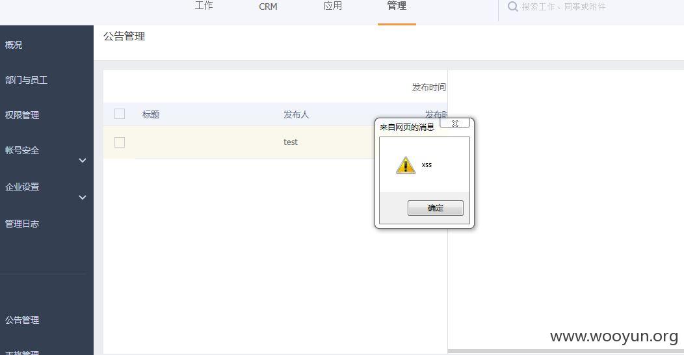
Task: Open 概况 in the sidebar
Action: 14,45
